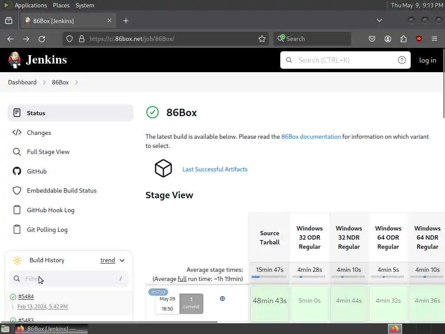Expand the 86Box breadcrumb chevron
The image size is (445, 334).
(76, 82)
